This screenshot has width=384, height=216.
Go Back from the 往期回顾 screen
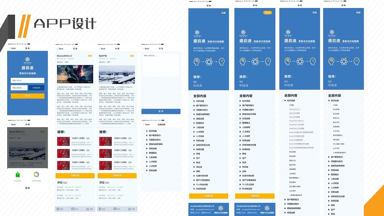click(146, 124)
